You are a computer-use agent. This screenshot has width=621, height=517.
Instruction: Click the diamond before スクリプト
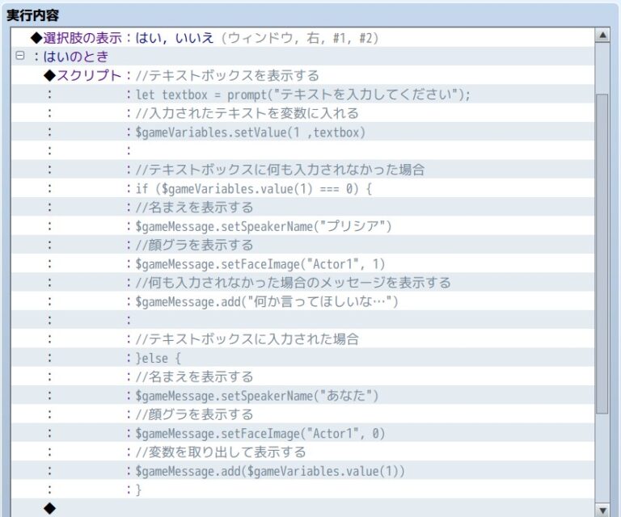pyautogui.click(x=49, y=76)
